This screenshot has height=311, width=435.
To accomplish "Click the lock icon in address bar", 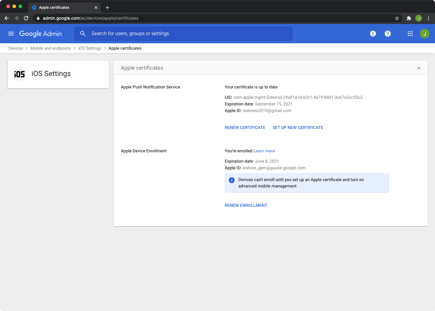I will pos(38,18).
